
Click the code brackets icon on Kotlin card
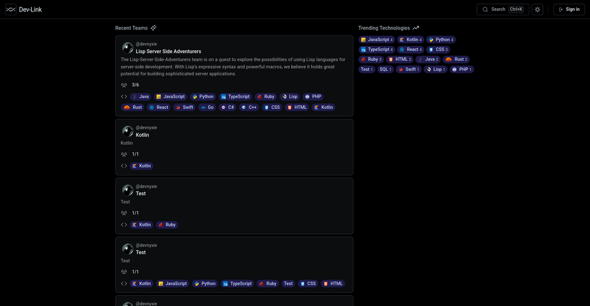[x=124, y=166]
